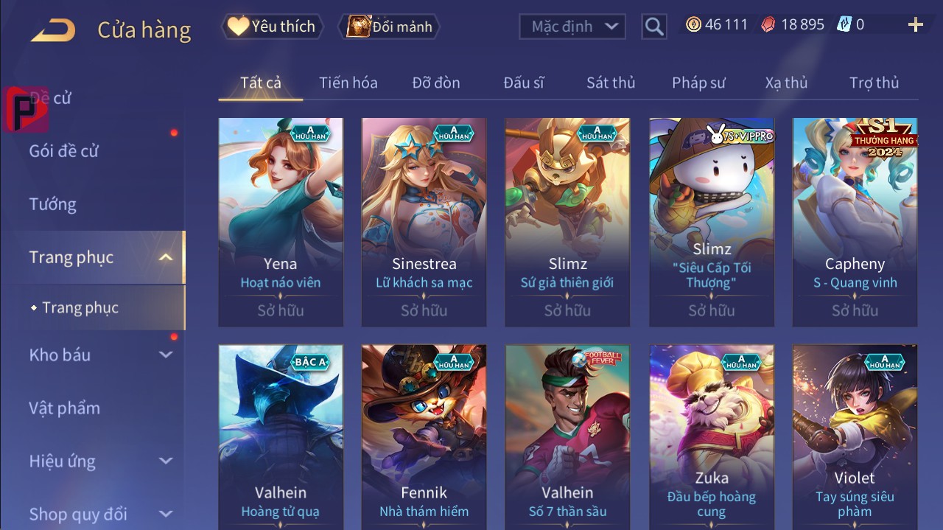Screen dimensions: 943x530
Task: Select the Tiến hóa tab
Action: click(x=348, y=83)
